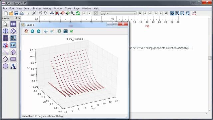This screenshot has width=213, height=120.
Task: Click the single left arrow page button
Action: (145, 13)
